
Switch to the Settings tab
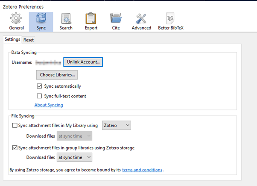(12, 39)
